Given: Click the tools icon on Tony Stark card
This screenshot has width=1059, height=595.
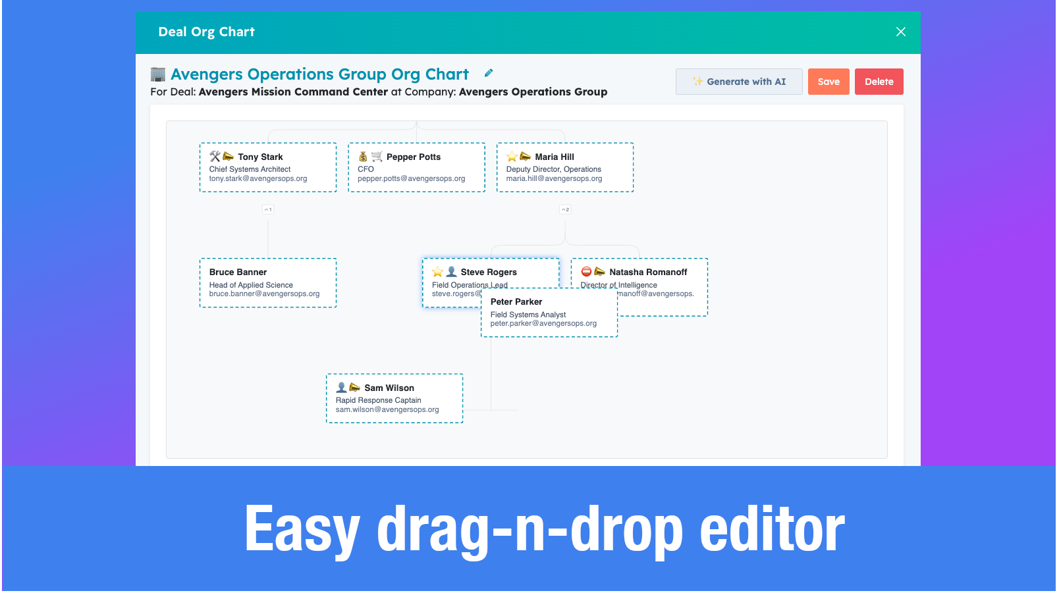Looking at the screenshot, I should [215, 157].
